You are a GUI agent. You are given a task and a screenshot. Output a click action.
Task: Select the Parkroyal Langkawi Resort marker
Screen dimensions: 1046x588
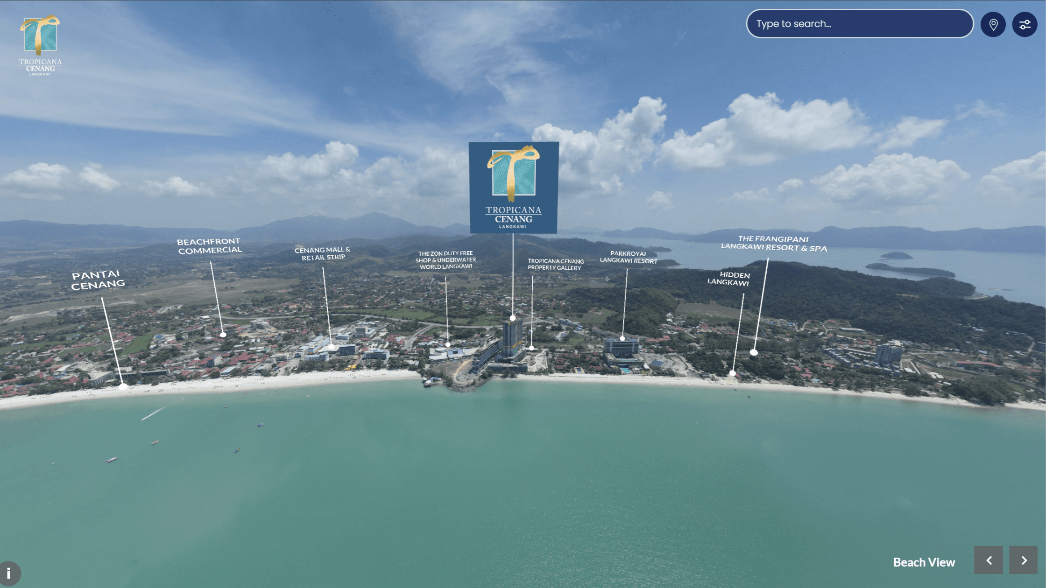point(623,339)
